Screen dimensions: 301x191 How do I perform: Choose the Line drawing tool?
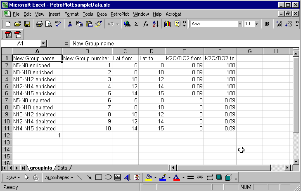[79, 177]
